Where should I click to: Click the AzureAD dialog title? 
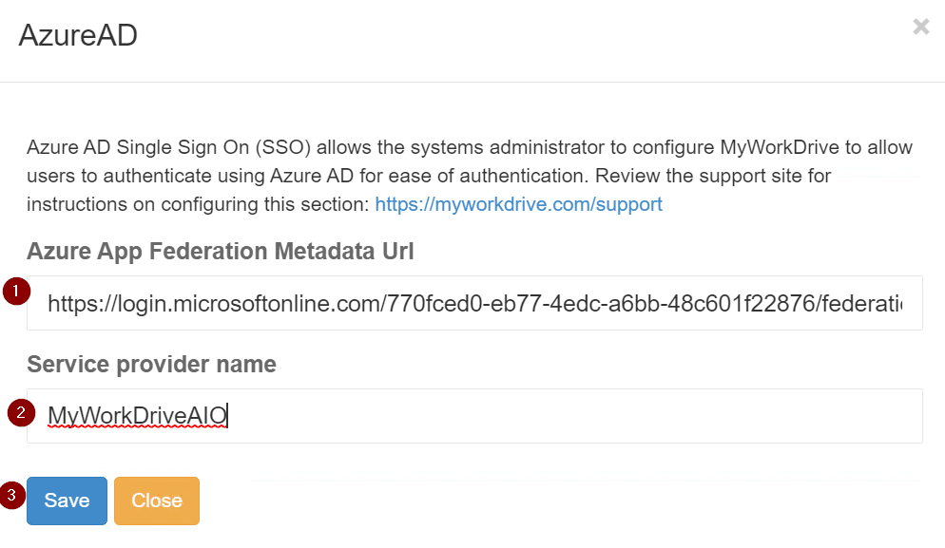(78, 35)
